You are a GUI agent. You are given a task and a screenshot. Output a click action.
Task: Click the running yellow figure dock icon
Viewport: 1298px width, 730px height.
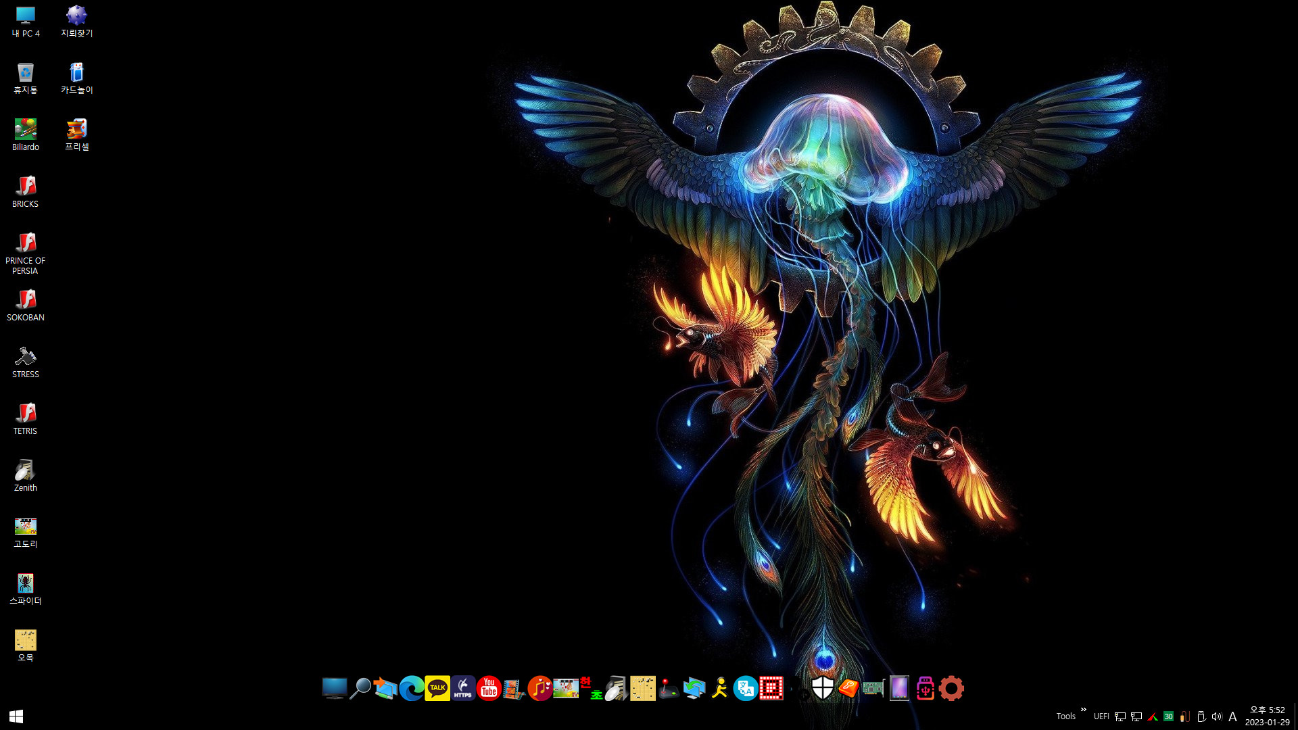pos(719,688)
